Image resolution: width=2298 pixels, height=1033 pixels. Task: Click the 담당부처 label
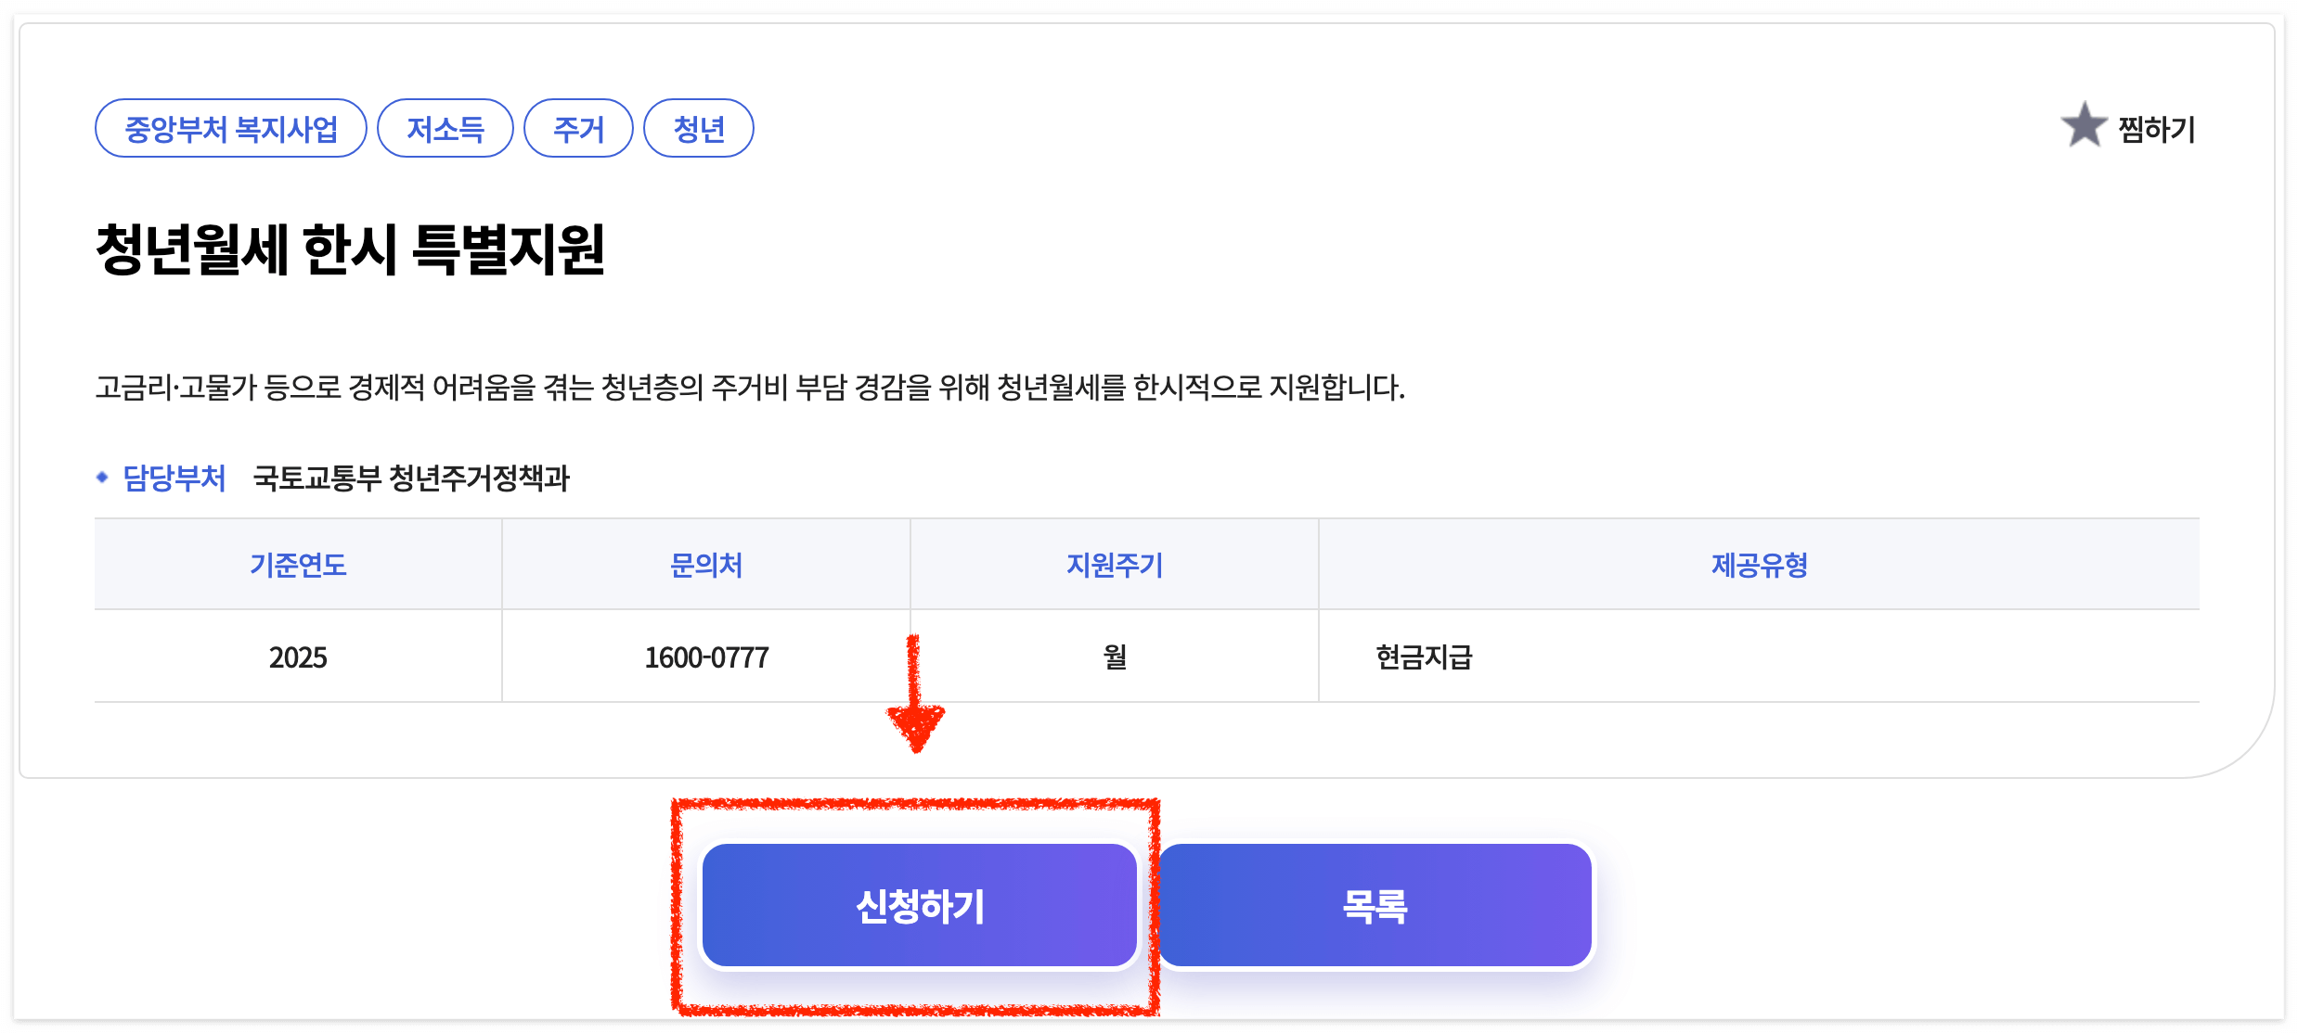(x=174, y=479)
